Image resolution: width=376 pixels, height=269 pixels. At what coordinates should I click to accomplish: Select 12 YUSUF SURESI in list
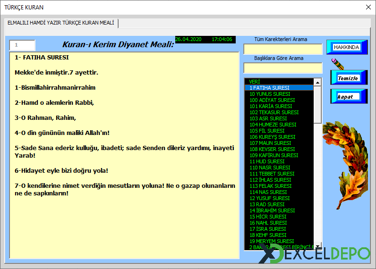(279, 198)
